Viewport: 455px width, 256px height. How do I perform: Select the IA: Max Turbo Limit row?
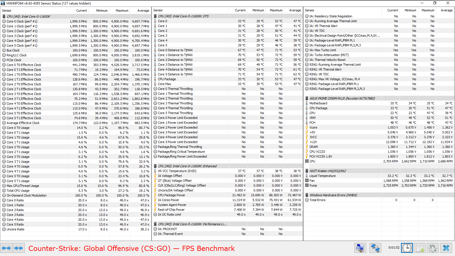[x=379, y=50]
